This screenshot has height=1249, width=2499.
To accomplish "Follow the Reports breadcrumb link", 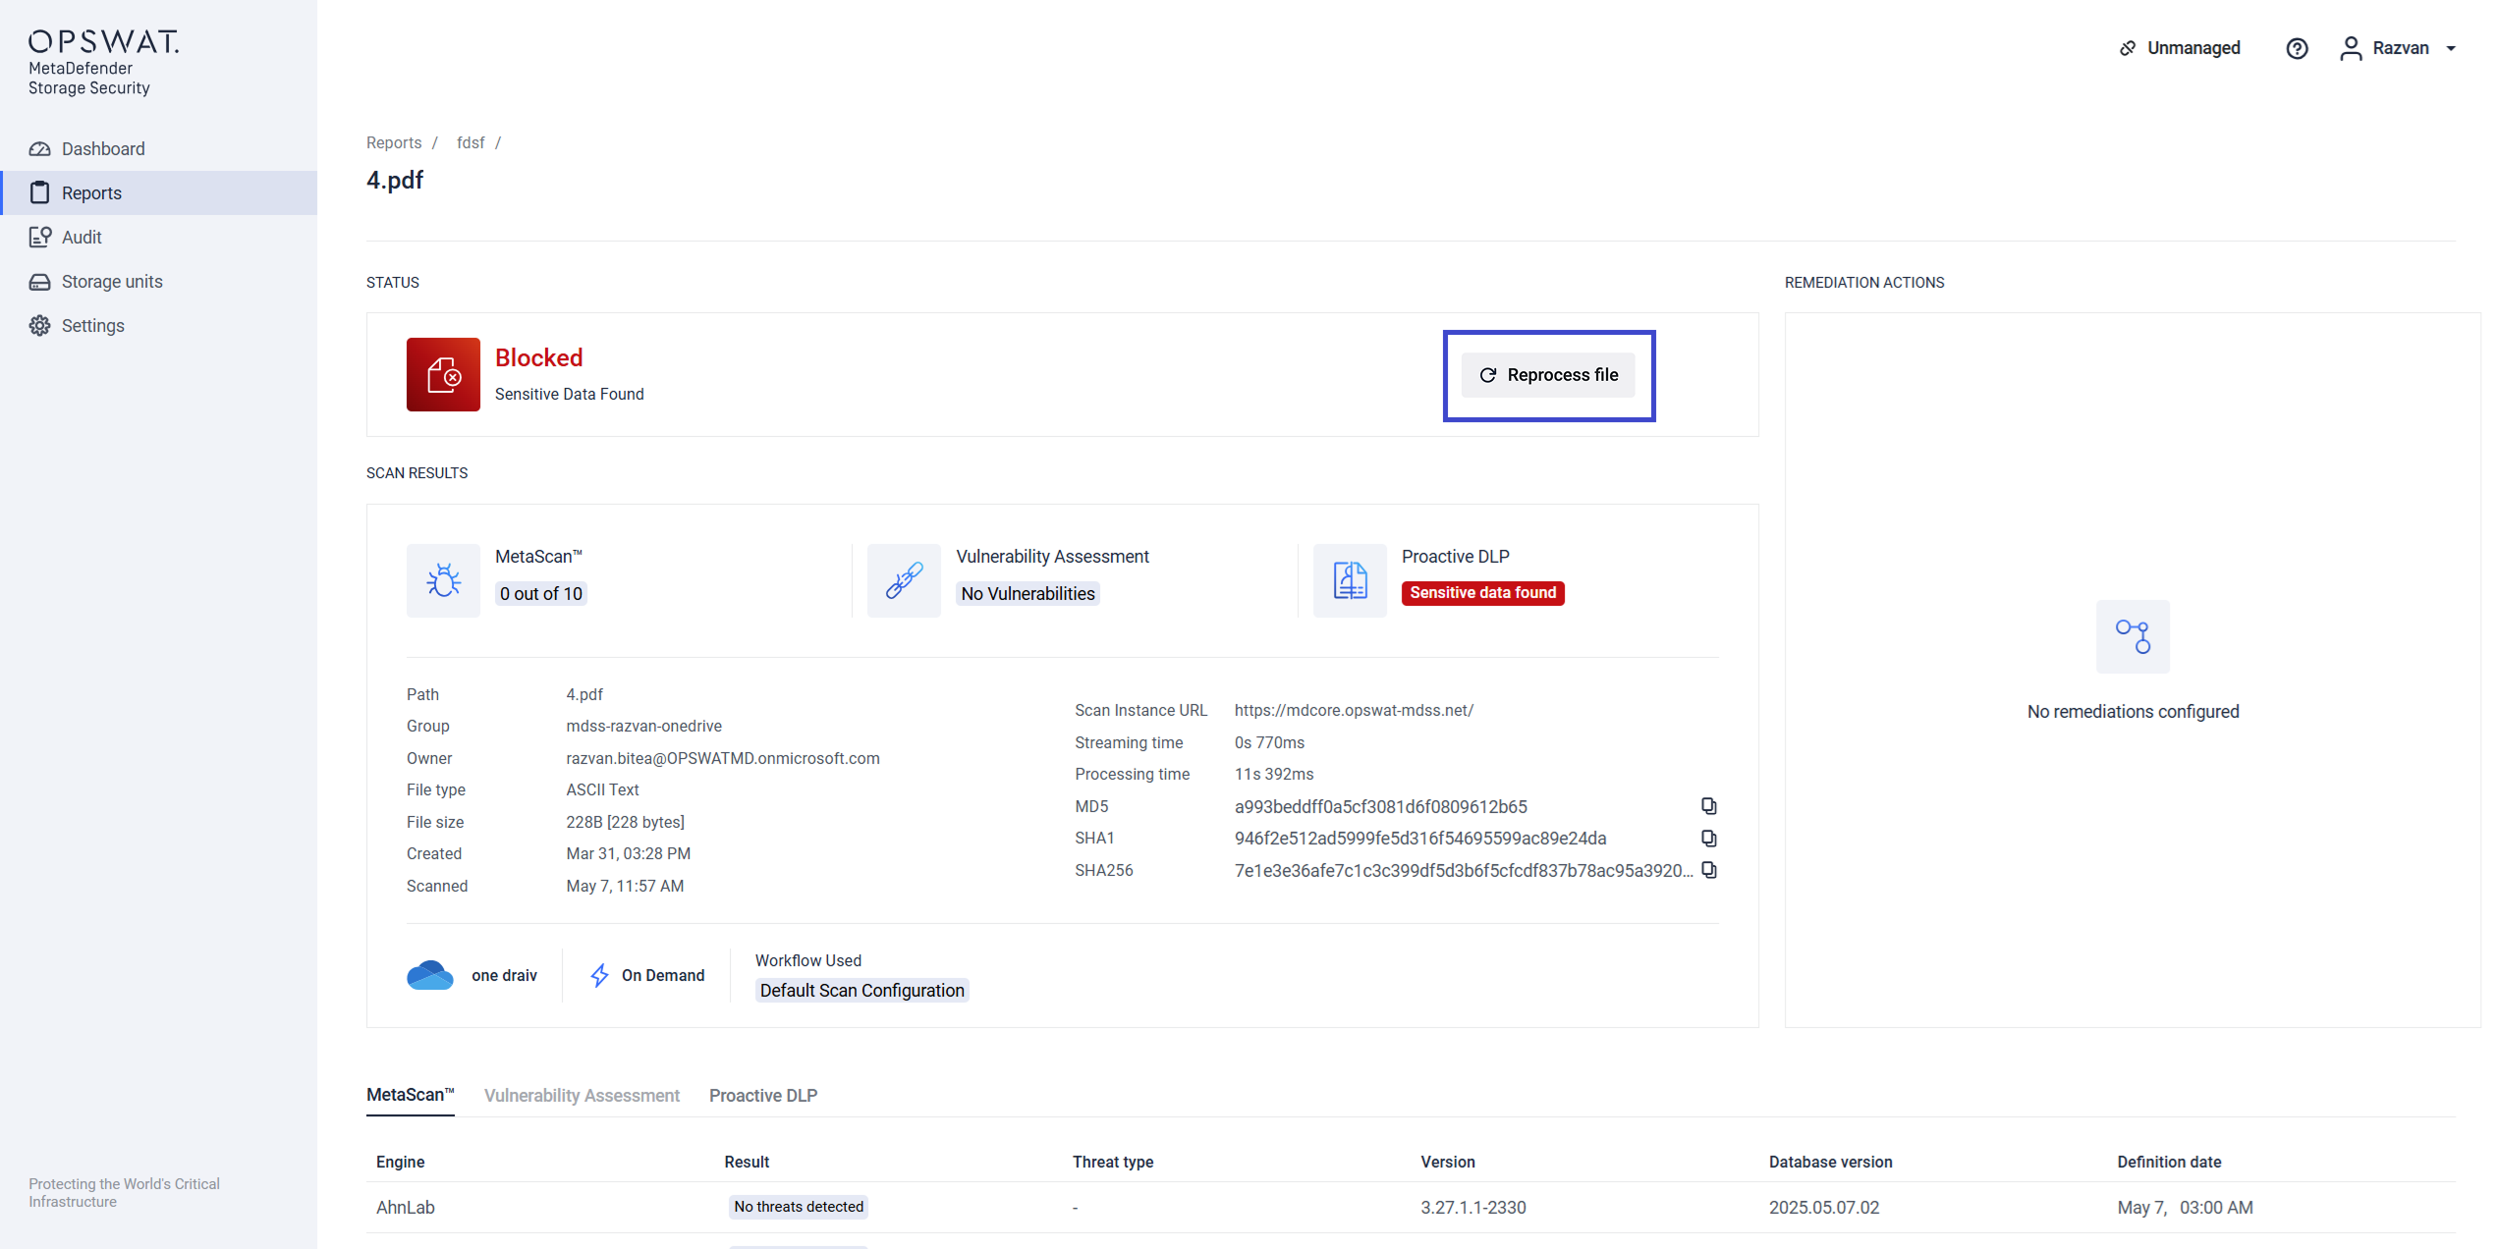I will [394, 142].
